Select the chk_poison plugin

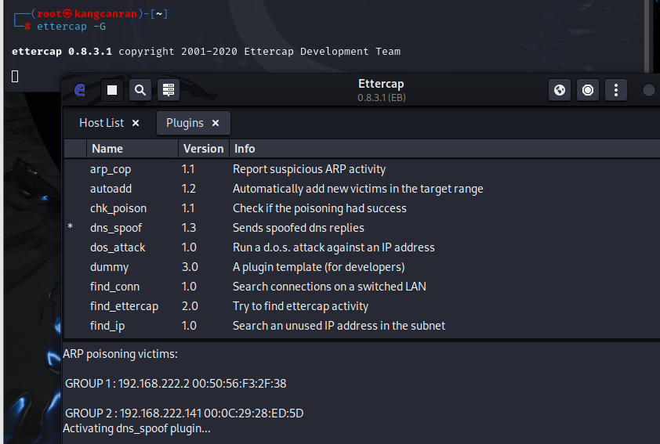[362, 208]
